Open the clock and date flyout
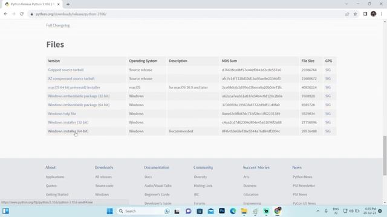 coord(369,211)
